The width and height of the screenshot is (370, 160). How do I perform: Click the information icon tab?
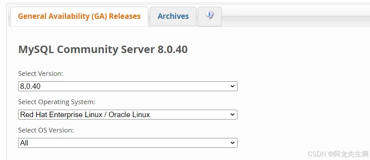[x=210, y=16]
